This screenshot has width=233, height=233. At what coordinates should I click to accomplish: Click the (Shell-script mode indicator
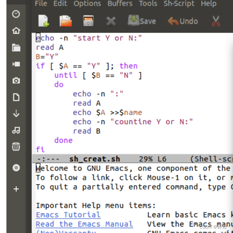[211, 159]
